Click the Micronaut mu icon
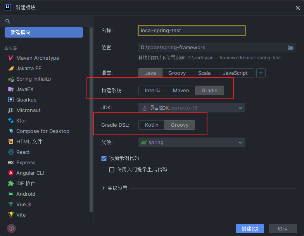 coord(11,110)
